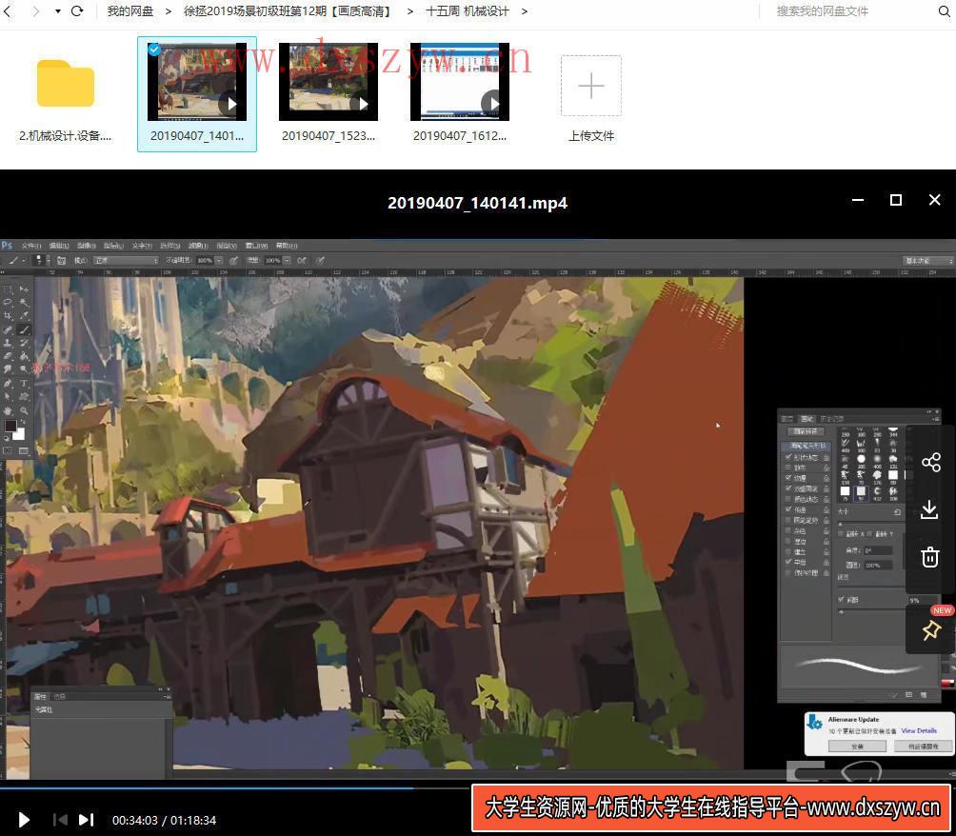
Task: Maximize the video player
Action: [x=896, y=200]
